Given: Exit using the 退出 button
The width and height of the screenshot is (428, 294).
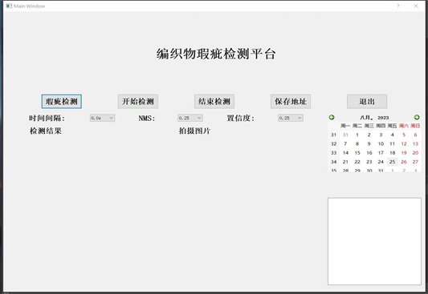Looking at the screenshot, I should (x=367, y=102).
